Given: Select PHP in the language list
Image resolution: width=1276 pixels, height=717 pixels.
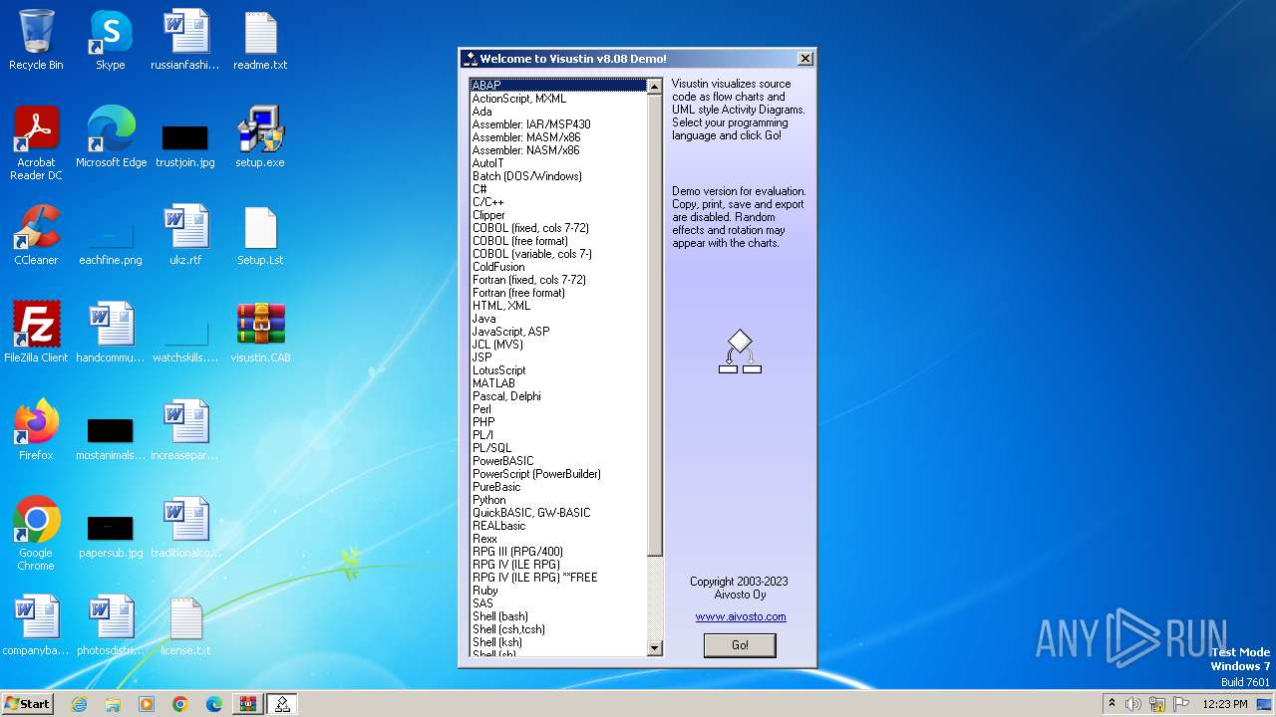Looking at the screenshot, I should 558,422.
